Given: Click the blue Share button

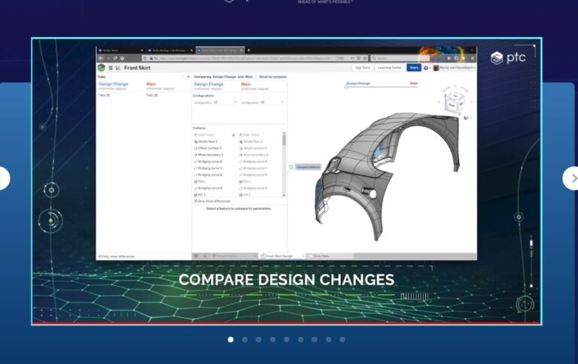Looking at the screenshot, I should (x=414, y=68).
